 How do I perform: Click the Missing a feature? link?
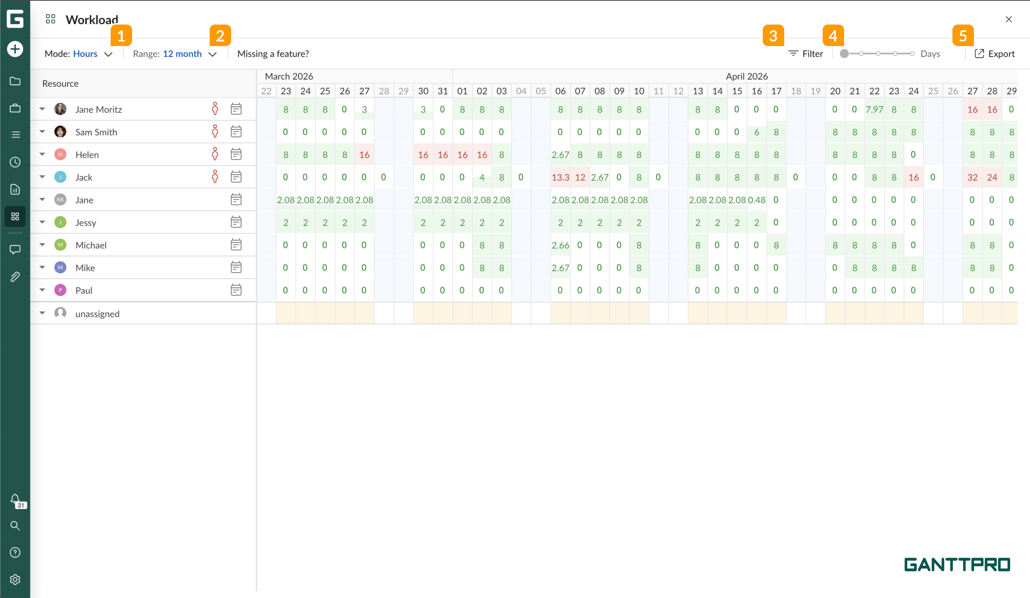[x=273, y=53]
